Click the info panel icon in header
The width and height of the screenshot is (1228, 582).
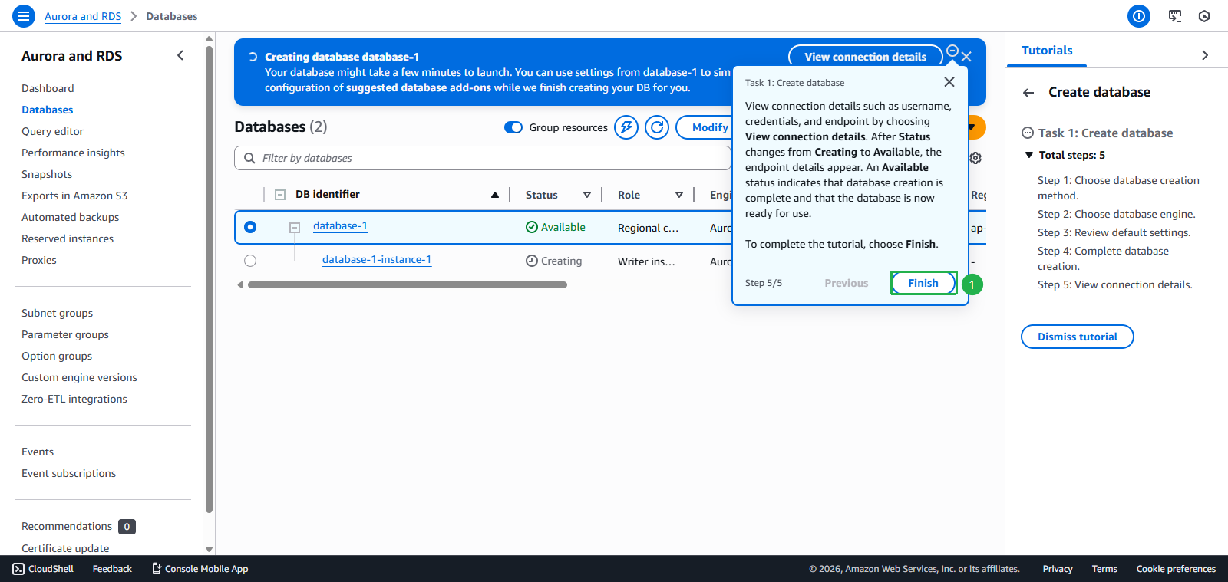[x=1138, y=16]
